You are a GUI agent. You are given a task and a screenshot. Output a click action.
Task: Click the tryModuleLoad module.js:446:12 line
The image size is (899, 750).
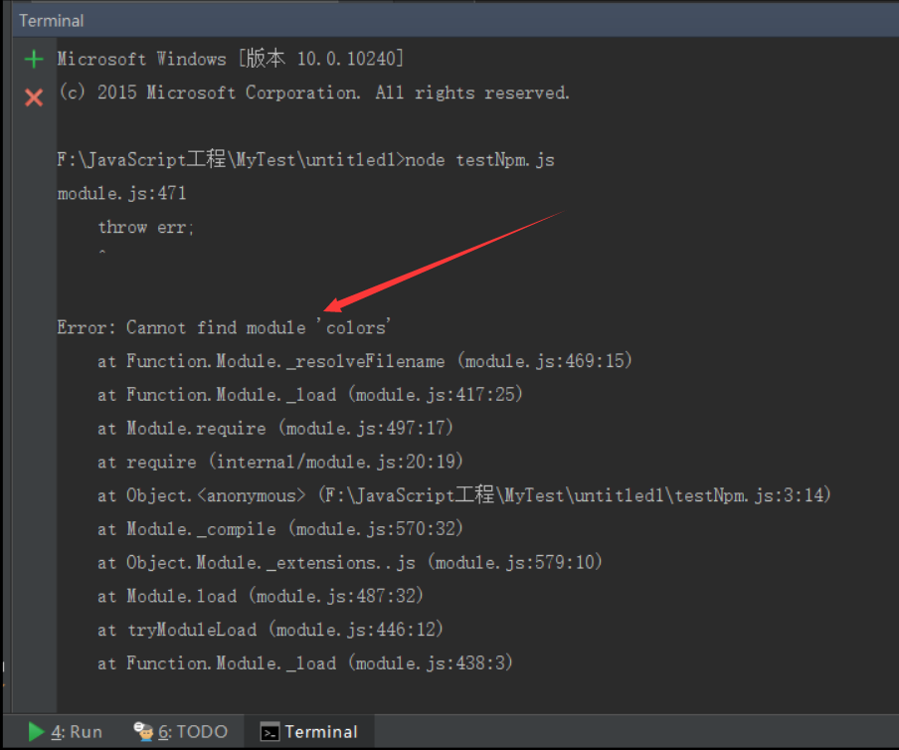(x=270, y=630)
